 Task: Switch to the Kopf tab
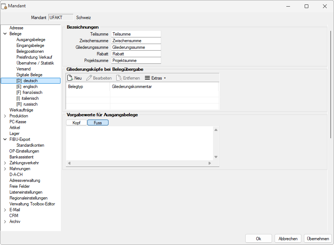coord(76,123)
